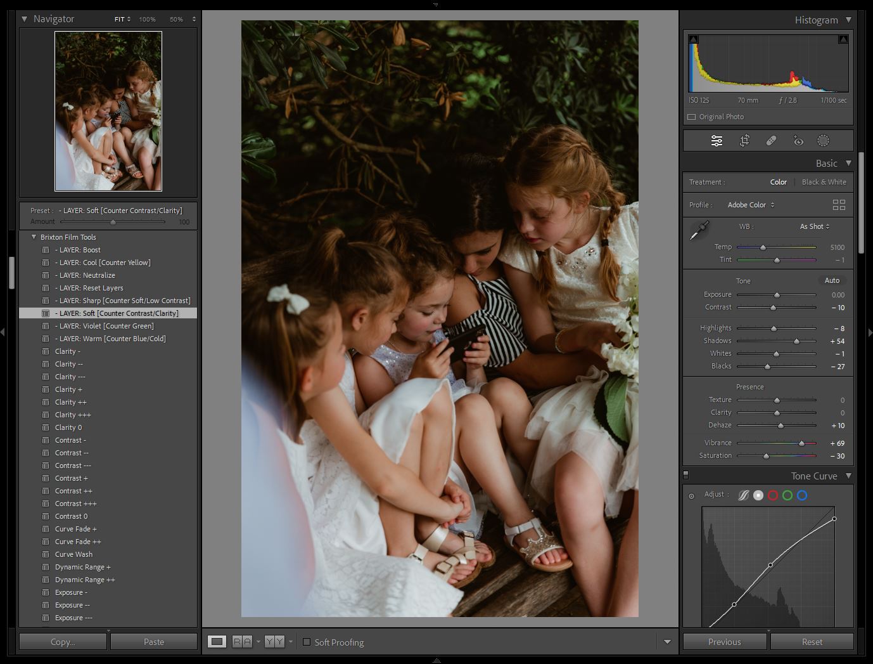Click the Auto tone button
Viewport: 873px width, 664px height.
[x=832, y=280]
